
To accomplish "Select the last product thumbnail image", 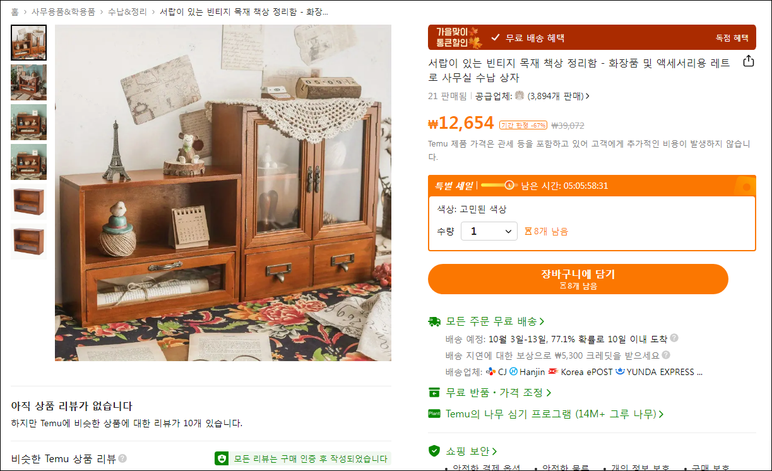I will (x=28, y=242).
